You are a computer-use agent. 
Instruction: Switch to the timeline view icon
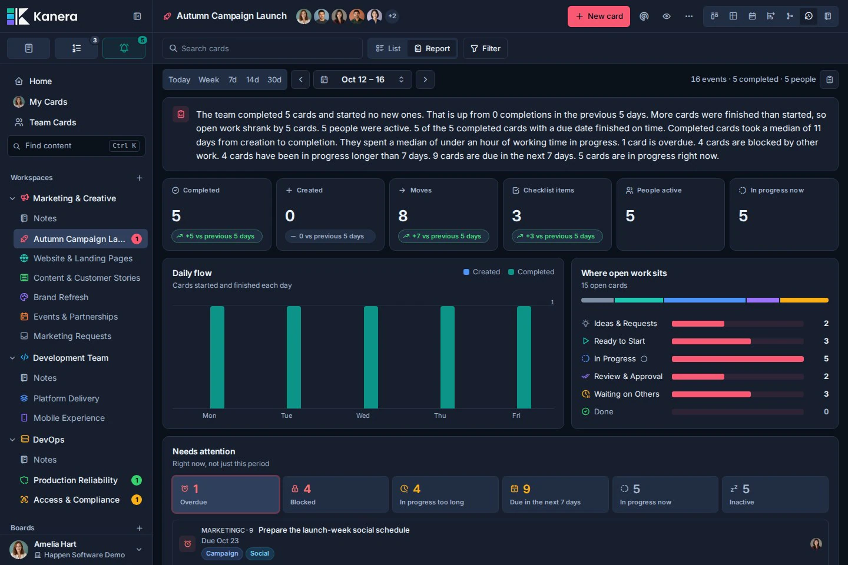[771, 16]
